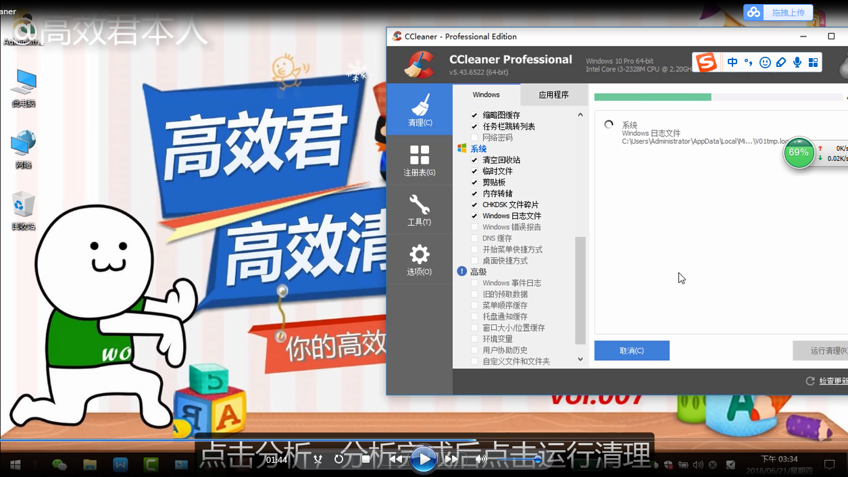This screenshot has width=848, height=477.
Task: Switch Sogou input to Chinese/English mode
Action: [x=732, y=62]
